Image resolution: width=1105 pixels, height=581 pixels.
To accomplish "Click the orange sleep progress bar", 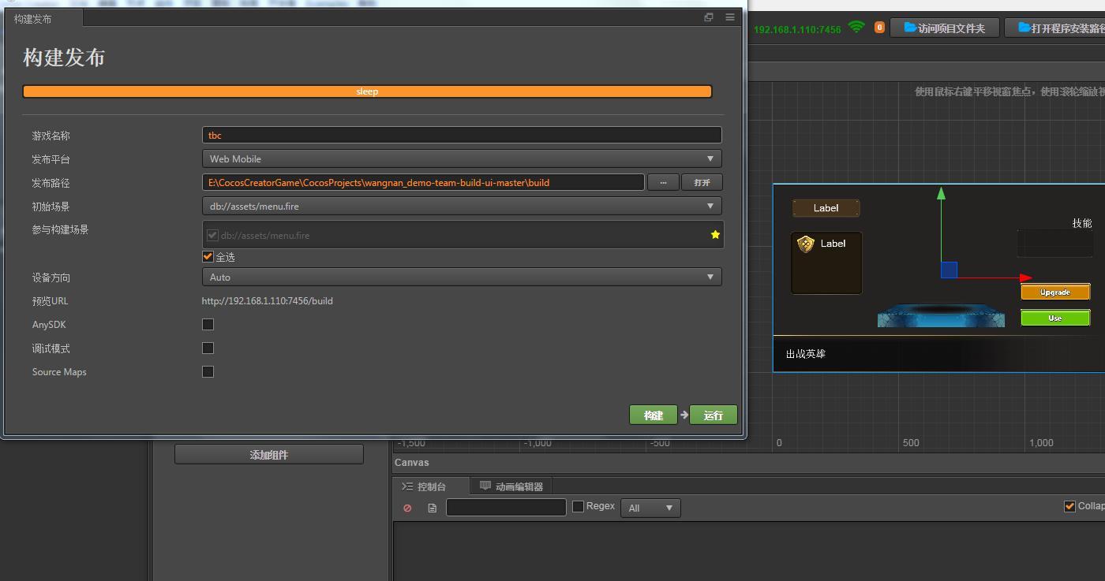I will click(x=367, y=91).
